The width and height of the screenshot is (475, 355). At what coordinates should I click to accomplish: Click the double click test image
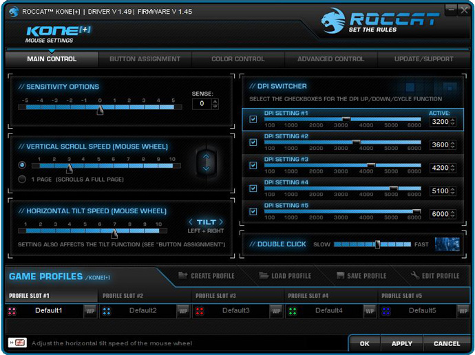click(x=447, y=244)
